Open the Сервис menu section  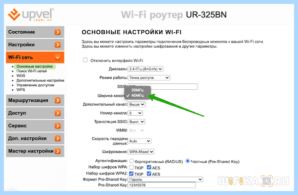(x=35, y=126)
